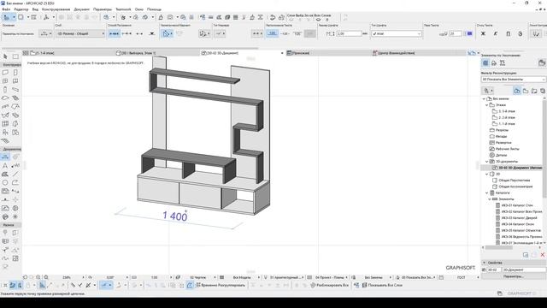This screenshot has width=547, height=308.
Task: Collapse the Этажи tree node
Action: pyautogui.click(x=486, y=105)
